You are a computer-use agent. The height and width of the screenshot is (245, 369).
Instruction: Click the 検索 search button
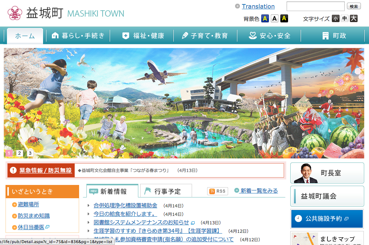click(354, 6)
